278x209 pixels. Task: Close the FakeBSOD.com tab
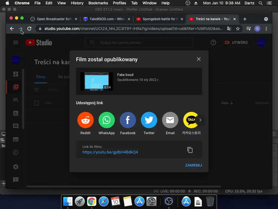(x=129, y=19)
